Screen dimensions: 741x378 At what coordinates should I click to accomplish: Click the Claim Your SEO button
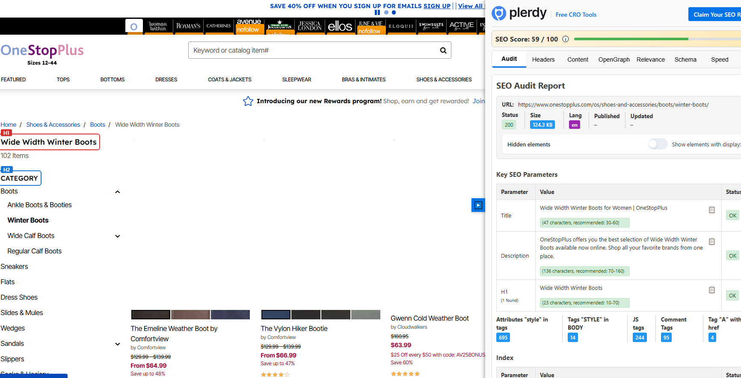(x=714, y=14)
